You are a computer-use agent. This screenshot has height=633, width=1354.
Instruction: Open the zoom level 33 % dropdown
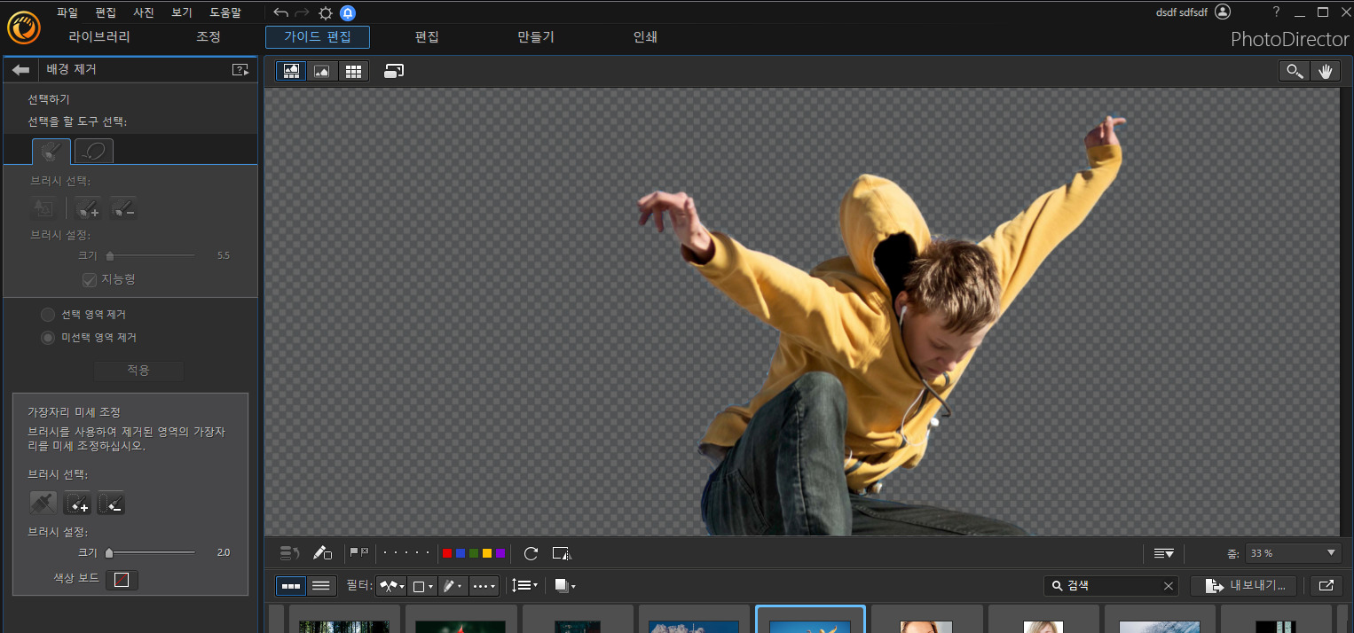click(1294, 553)
